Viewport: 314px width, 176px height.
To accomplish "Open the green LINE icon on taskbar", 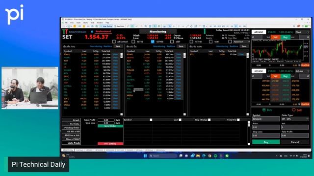I will [227, 156].
